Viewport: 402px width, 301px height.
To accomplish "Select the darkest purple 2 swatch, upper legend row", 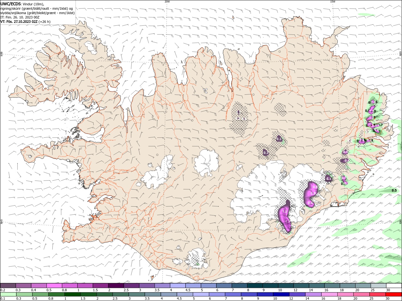I will [116, 286].
